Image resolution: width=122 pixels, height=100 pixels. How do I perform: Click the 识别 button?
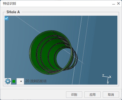coord(74,95)
